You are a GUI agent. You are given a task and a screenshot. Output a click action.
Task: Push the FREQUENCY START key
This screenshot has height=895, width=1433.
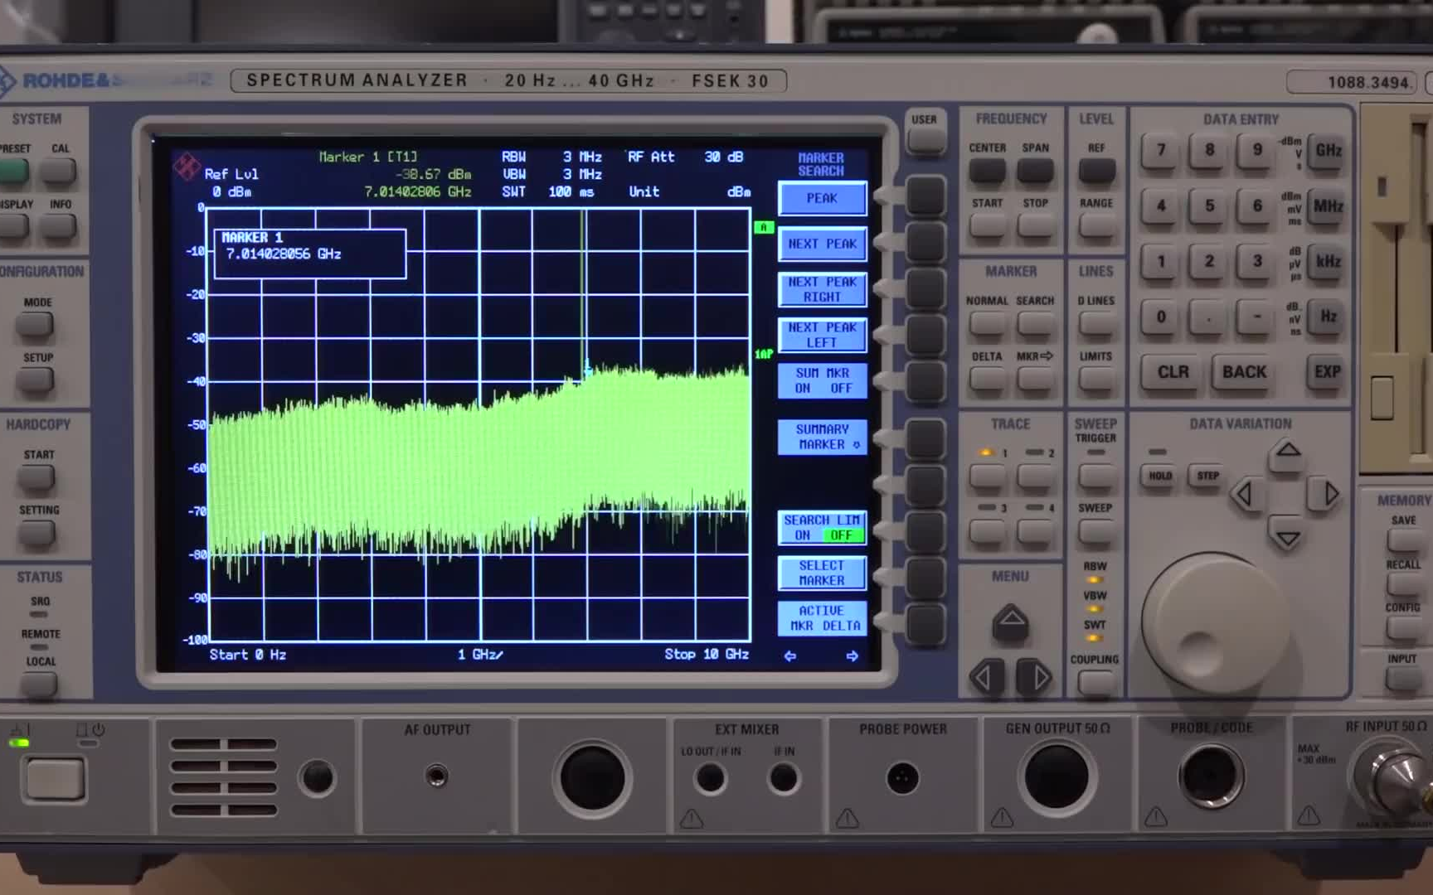[x=987, y=226]
